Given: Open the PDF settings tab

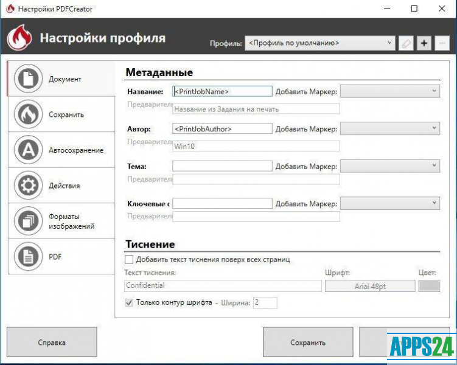Looking at the screenshot, I should coord(61,256).
